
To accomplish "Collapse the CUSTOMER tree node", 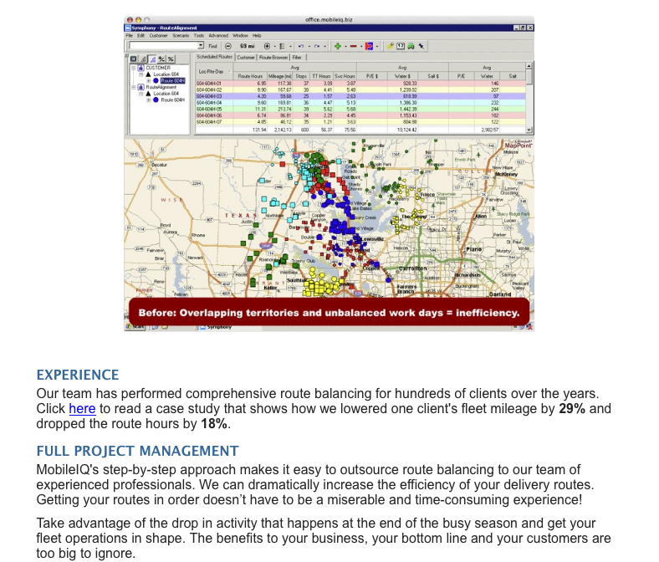I will click(x=133, y=68).
